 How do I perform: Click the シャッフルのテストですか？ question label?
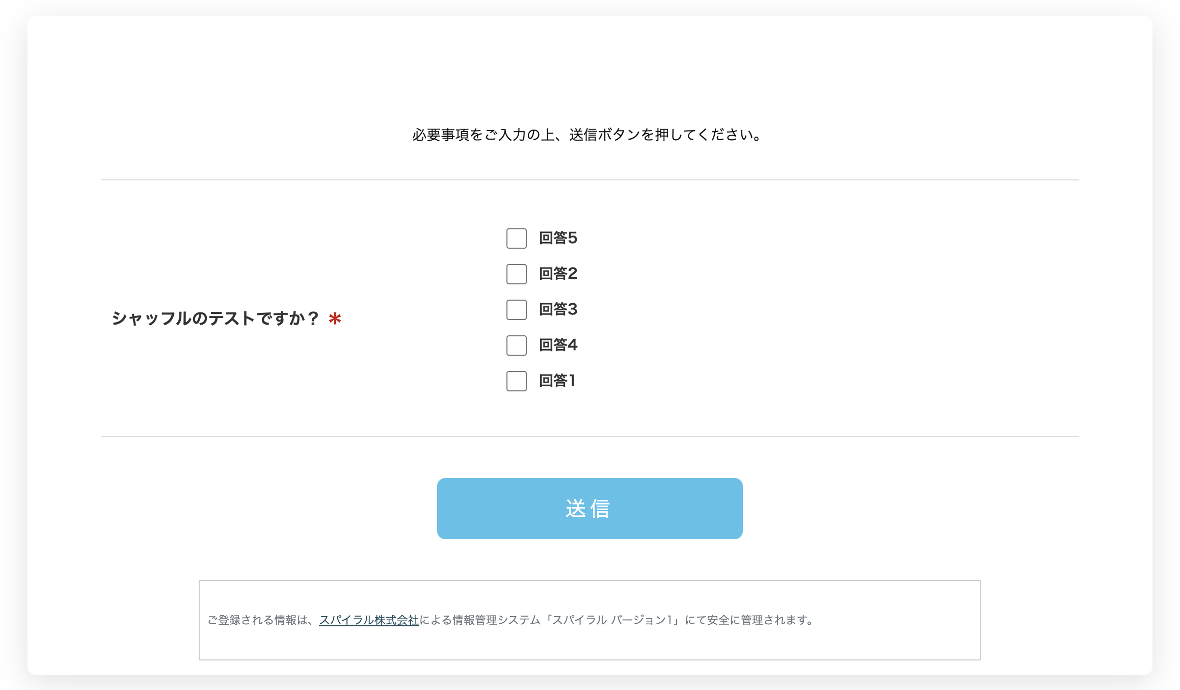click(x=215, y=319)
